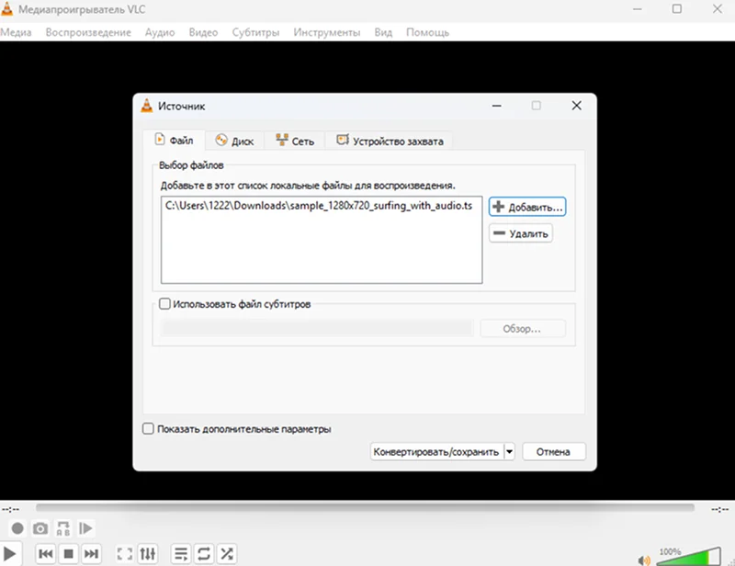Start playback with the Play button
The image size is (735, 566).
(x=9, y=554)
